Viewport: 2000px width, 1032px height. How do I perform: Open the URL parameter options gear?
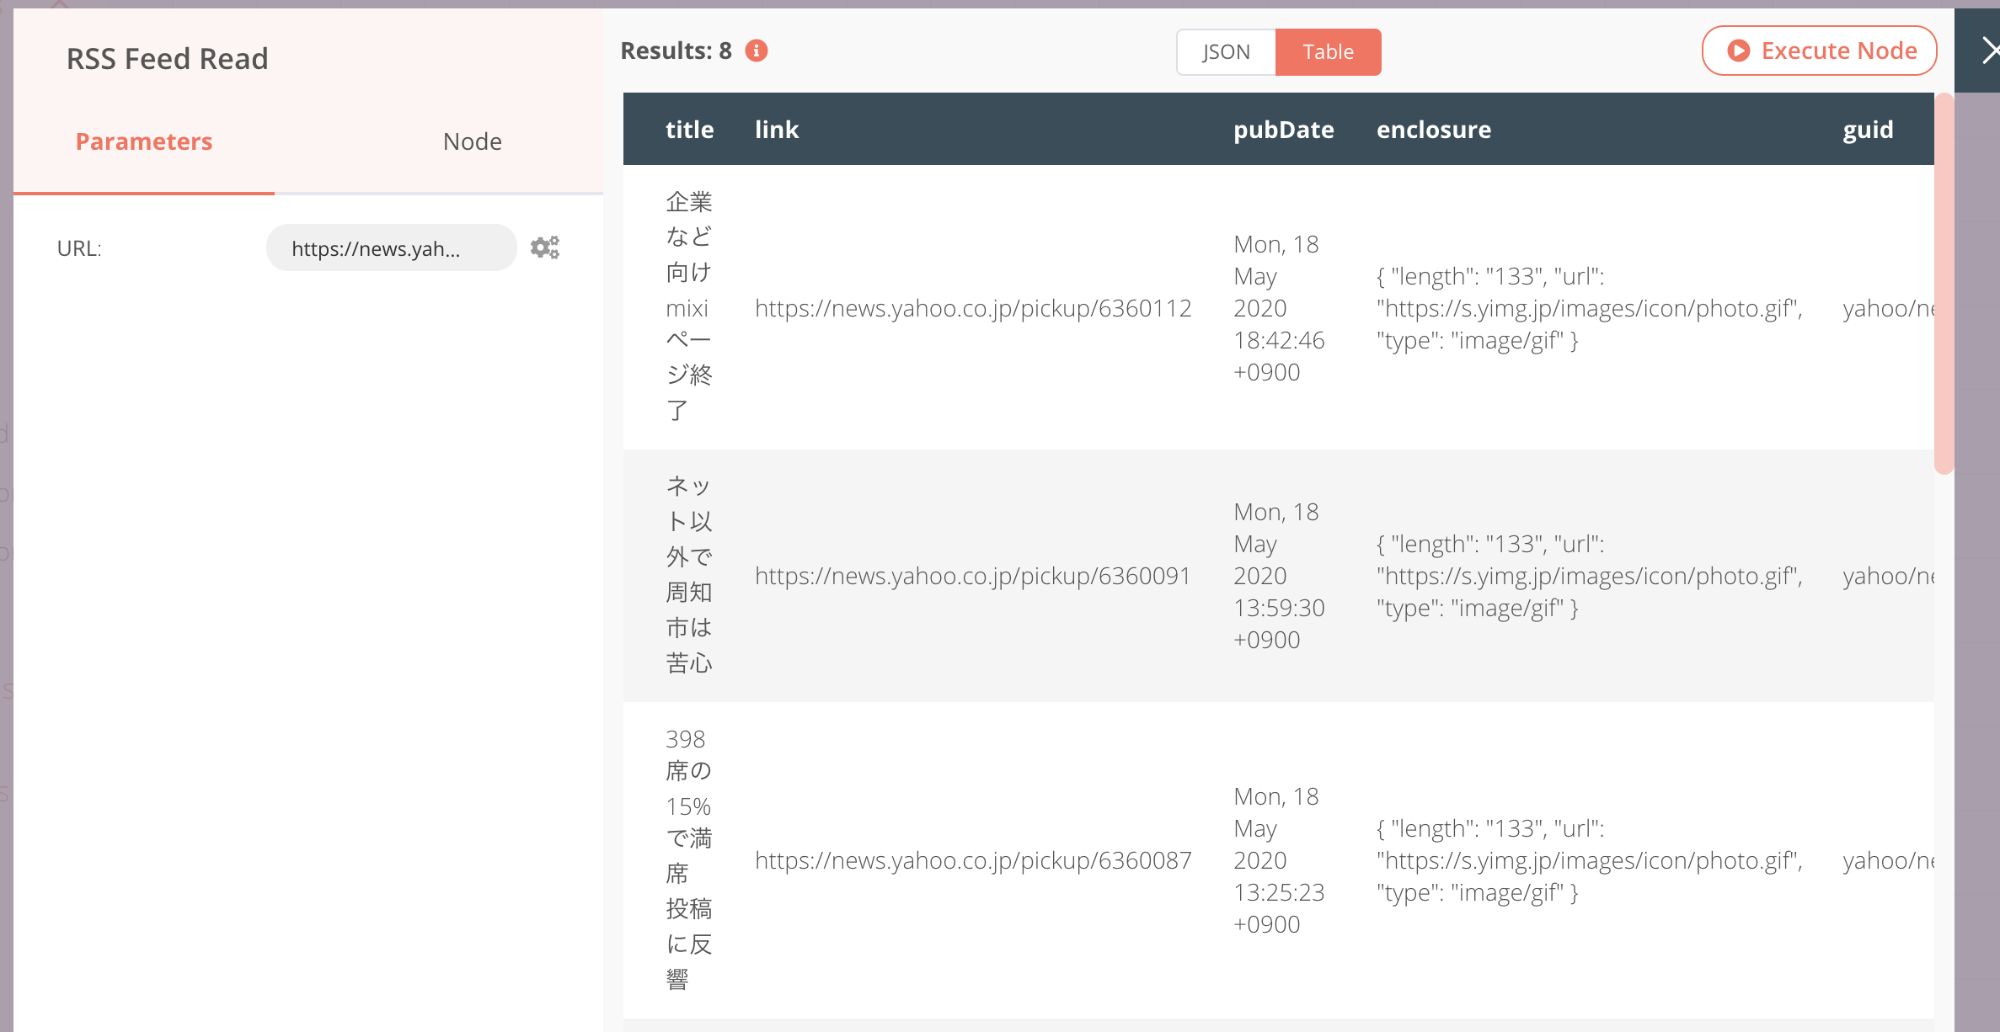tap(545, 247)
